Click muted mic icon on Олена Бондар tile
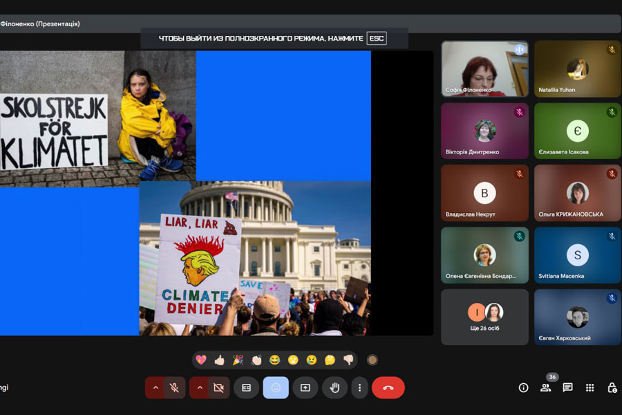The image size is (622, 415). click(x=520, y=237)
